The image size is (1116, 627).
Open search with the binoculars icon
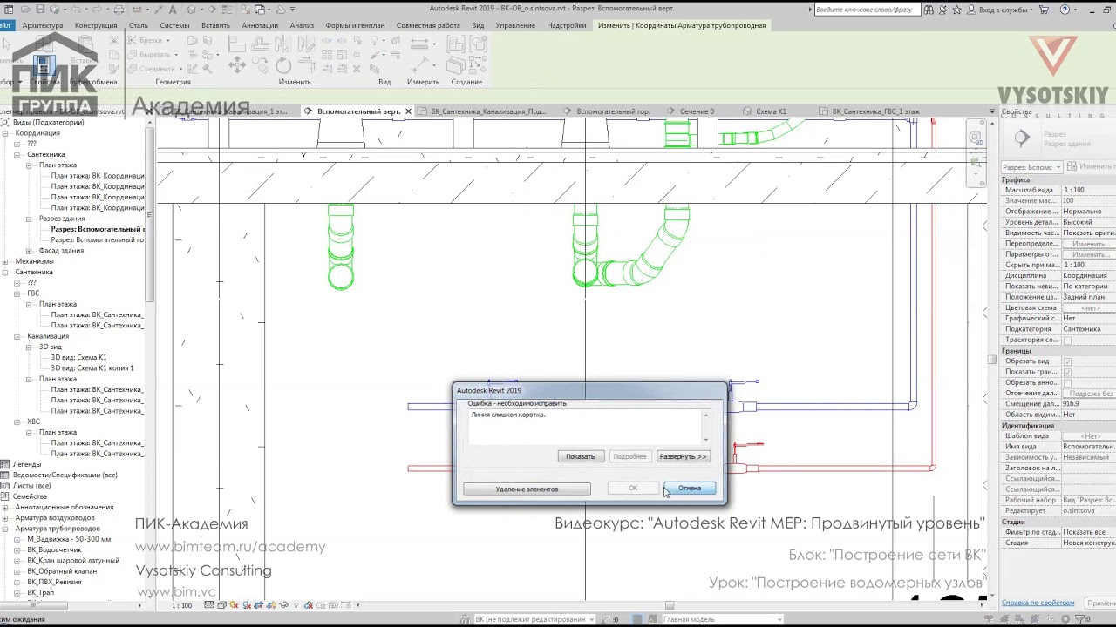[x=929, y=10]
